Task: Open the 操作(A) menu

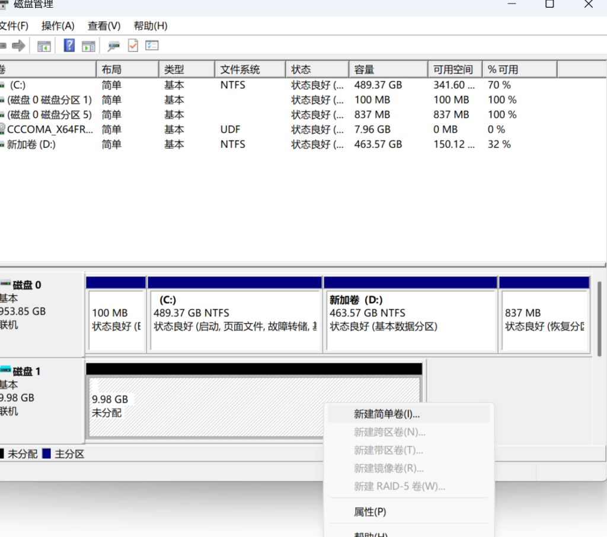Action: [x=57, y=25]
